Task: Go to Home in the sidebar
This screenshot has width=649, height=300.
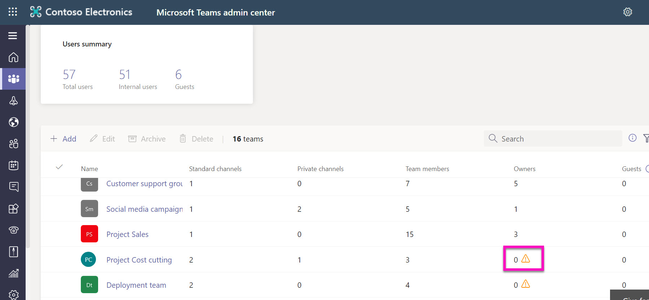Action: tap(13, 57)
